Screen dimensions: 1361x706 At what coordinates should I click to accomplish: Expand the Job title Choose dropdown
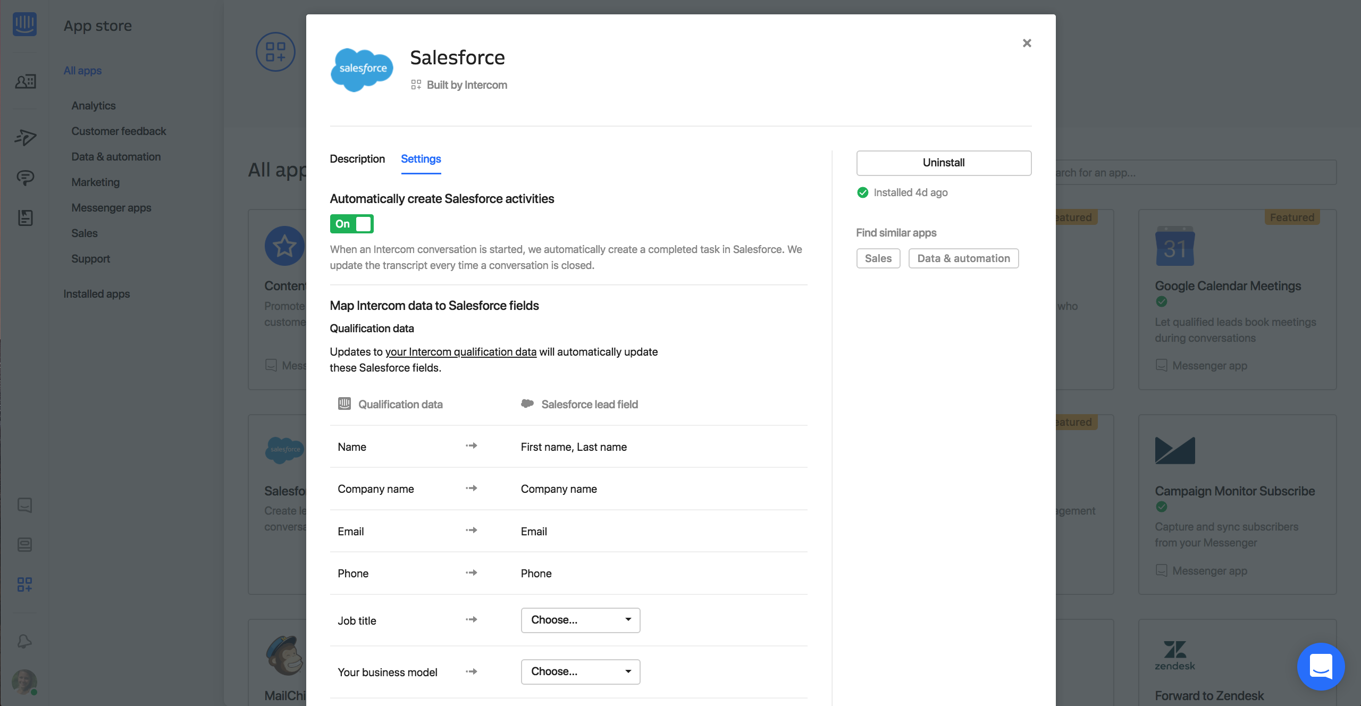click(581, 620)
